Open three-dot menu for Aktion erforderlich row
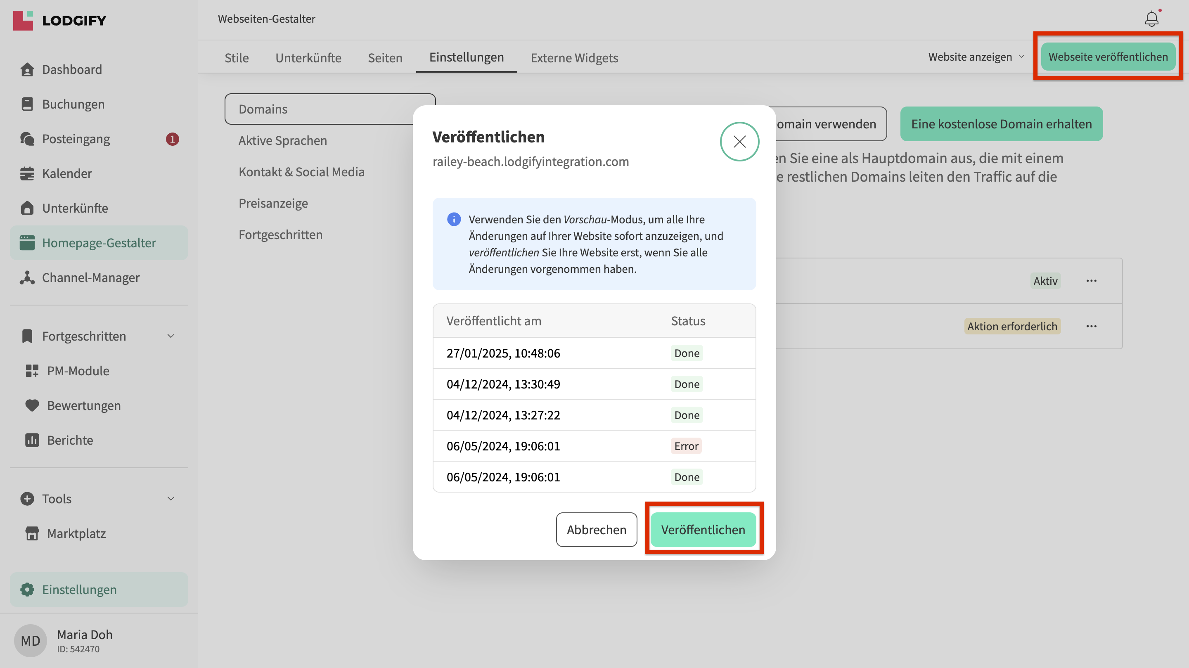 [x=1091, y=327]
